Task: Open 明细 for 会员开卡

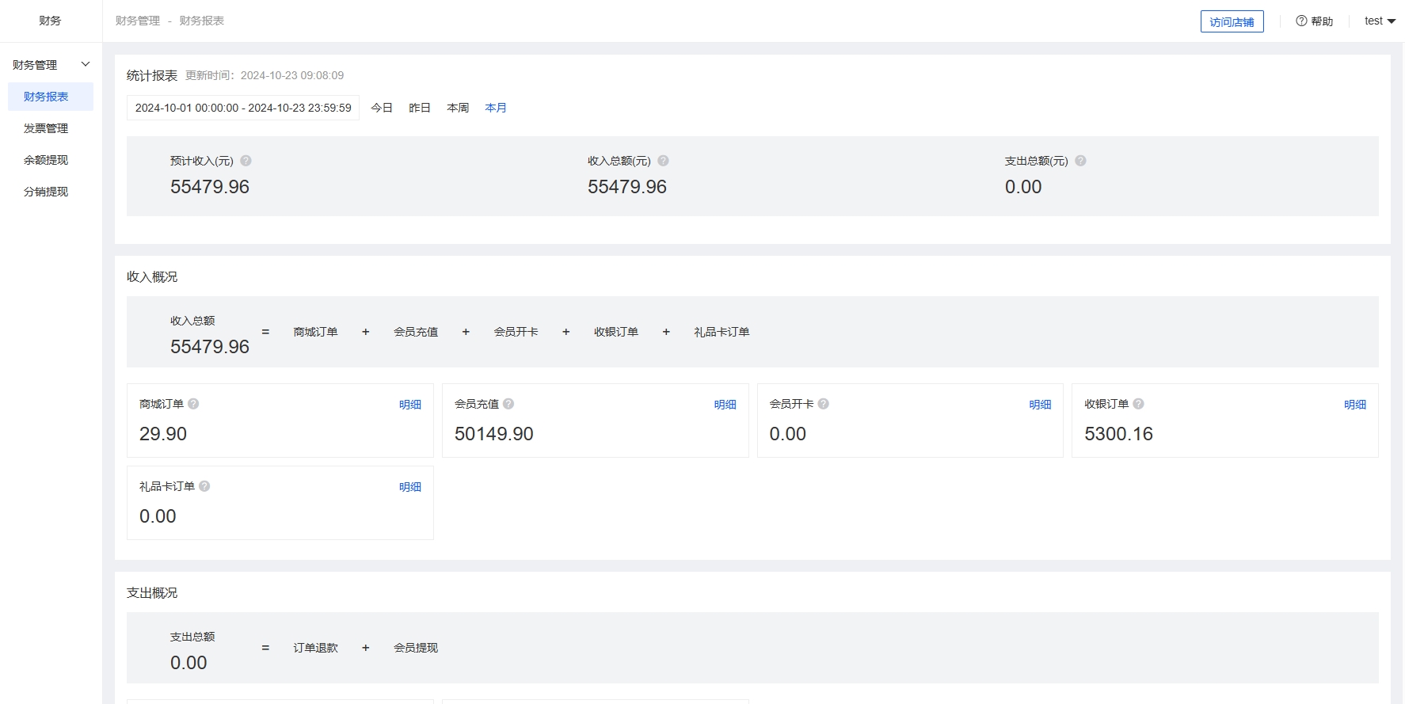Action: point(1040,405)
